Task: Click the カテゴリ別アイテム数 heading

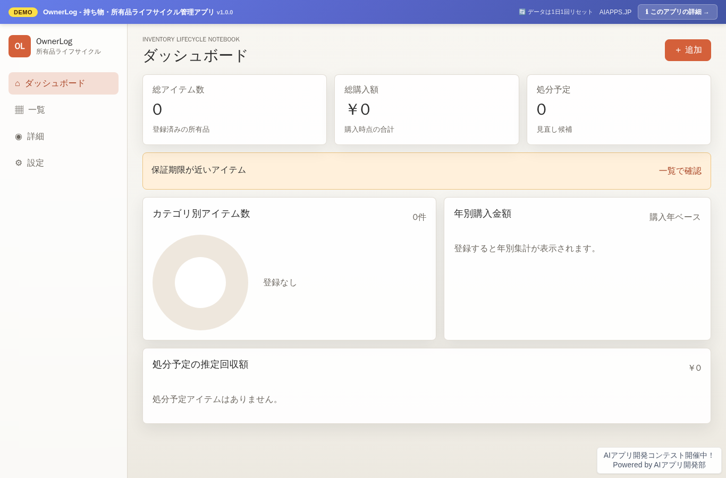Action: (201, 214)
